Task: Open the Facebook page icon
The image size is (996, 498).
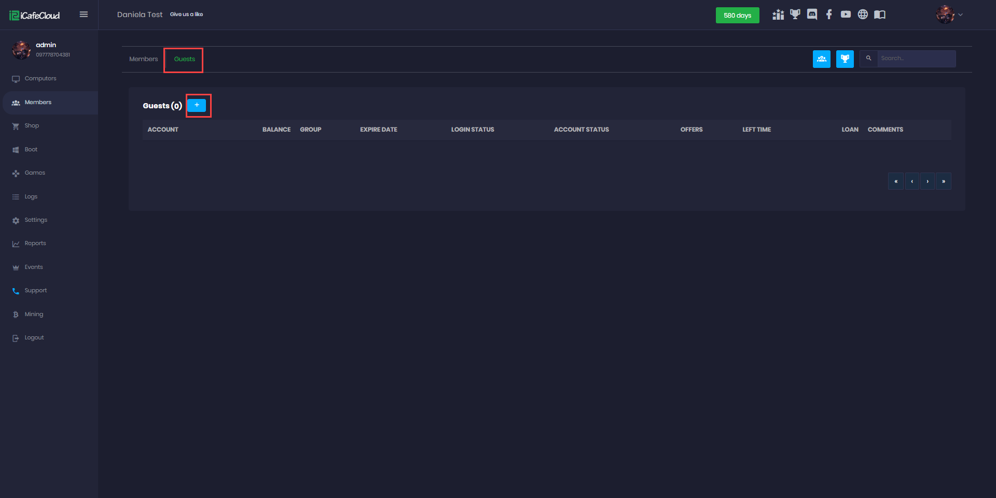Action: click(829, 15)
